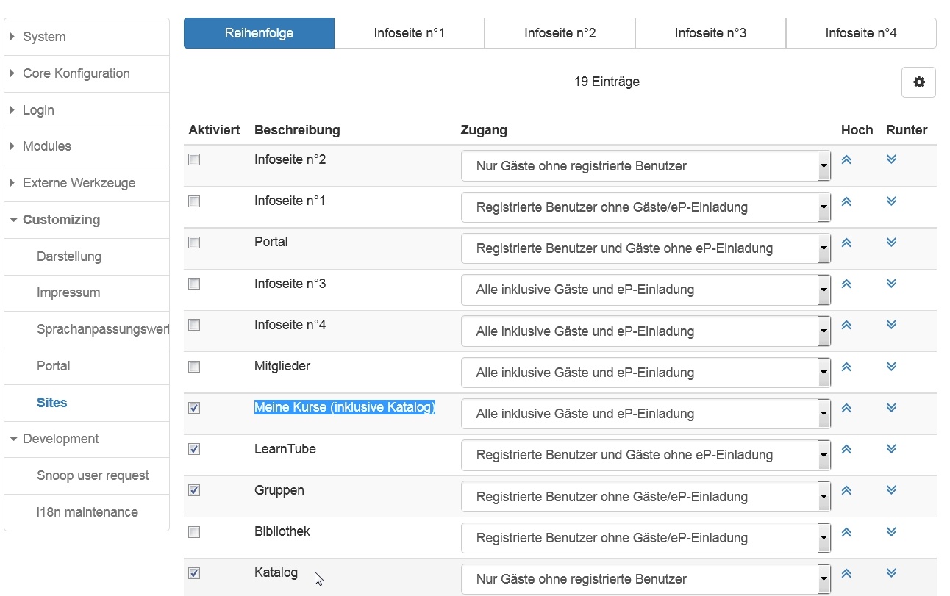
Task: Move Bibliothek row down
Action: (891, 531)
